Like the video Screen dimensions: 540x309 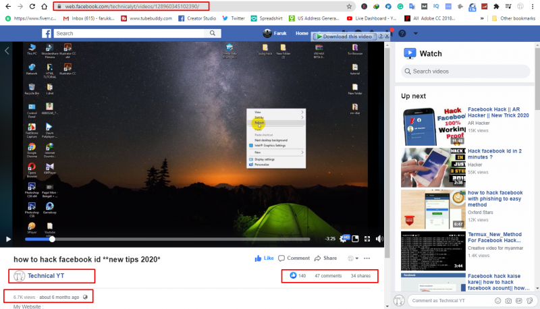(264, 258)
